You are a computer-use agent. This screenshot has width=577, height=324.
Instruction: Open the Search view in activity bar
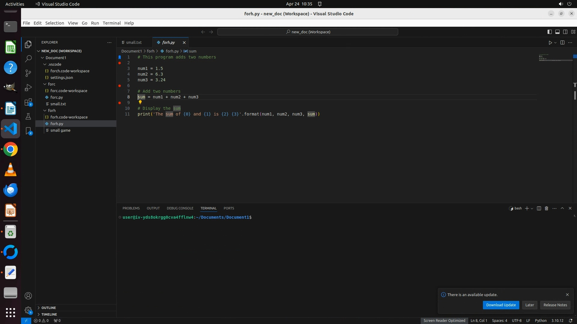(28, 59)
